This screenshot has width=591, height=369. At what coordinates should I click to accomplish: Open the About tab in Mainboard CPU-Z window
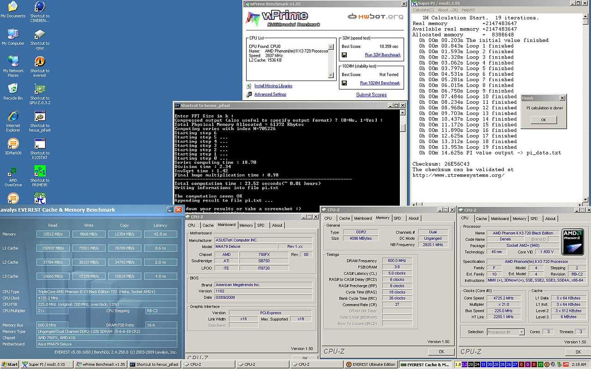point(277,225)
